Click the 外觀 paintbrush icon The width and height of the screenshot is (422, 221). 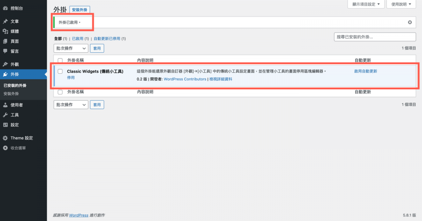(x=5, y=65)
